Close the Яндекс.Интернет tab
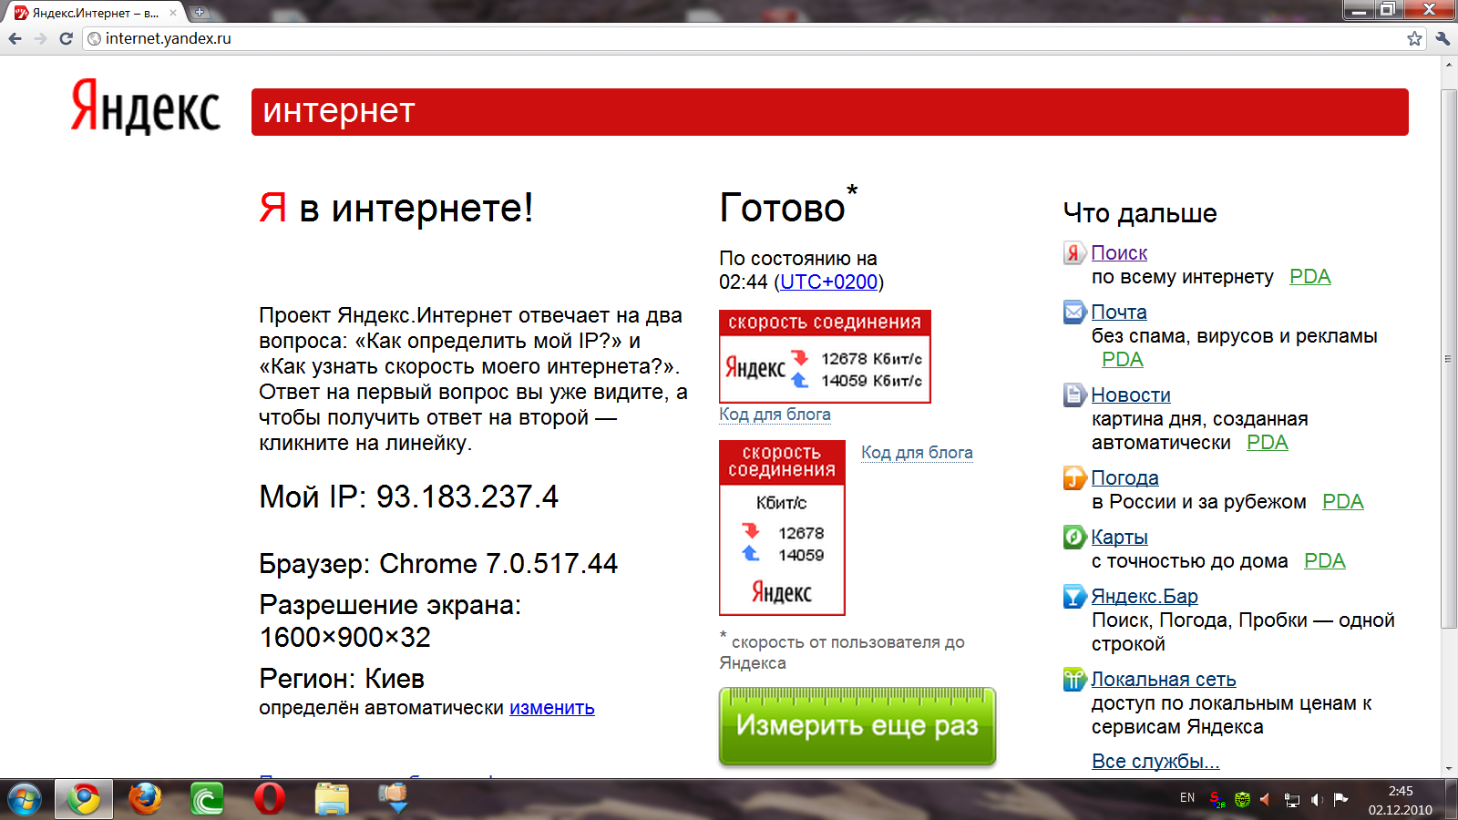 pos(173,13)
